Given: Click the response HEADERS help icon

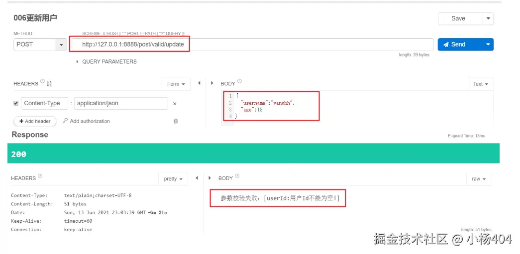Looking at the screenshot, I should 40,176.
